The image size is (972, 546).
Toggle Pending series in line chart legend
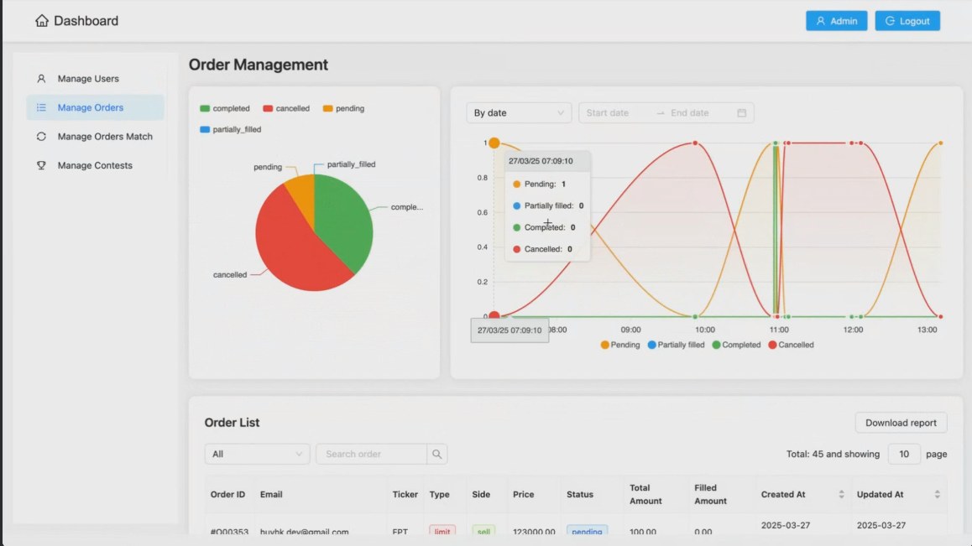[x=620, y=345]
